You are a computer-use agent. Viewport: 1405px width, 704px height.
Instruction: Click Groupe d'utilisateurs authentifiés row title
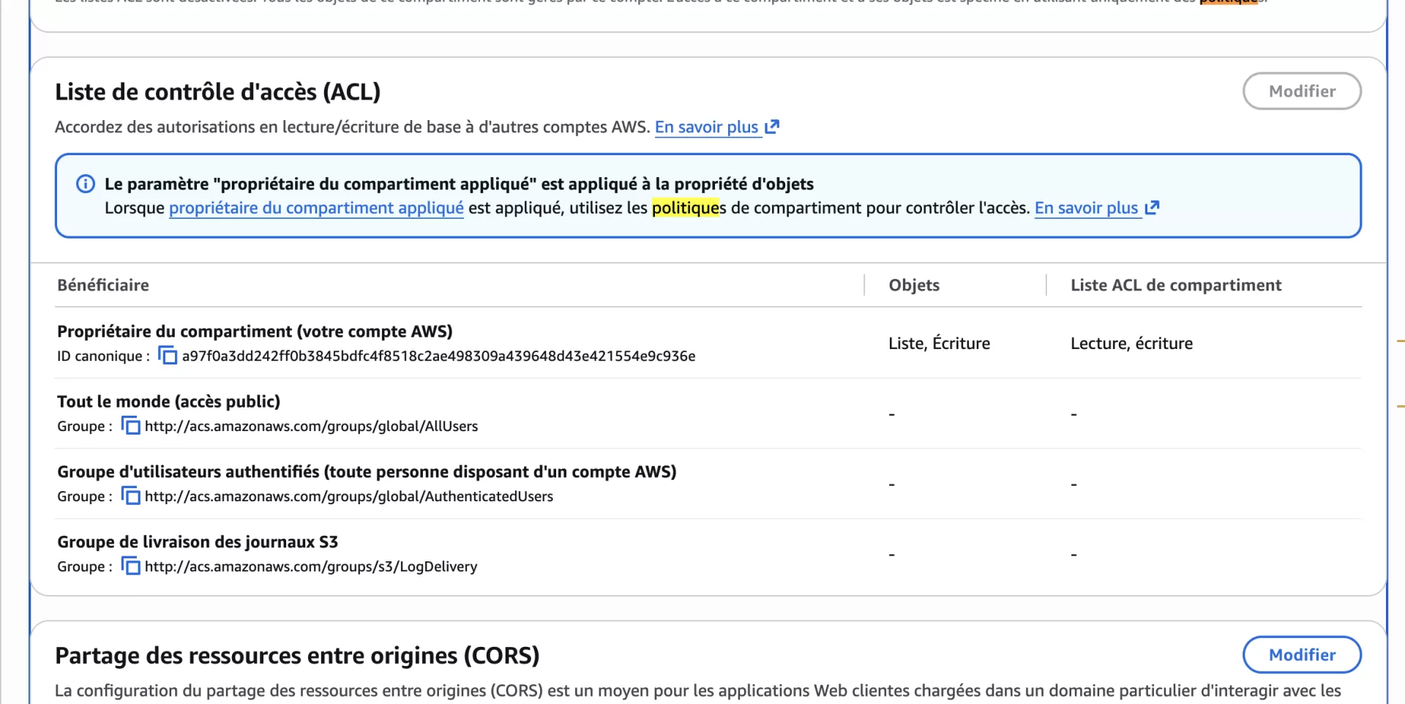click(x=367, y=472)
